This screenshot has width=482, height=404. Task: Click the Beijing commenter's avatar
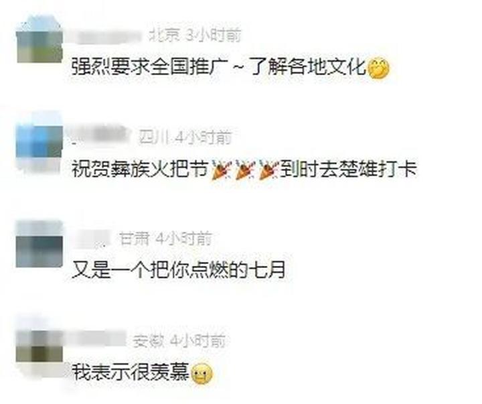click(x=39, y=40)
